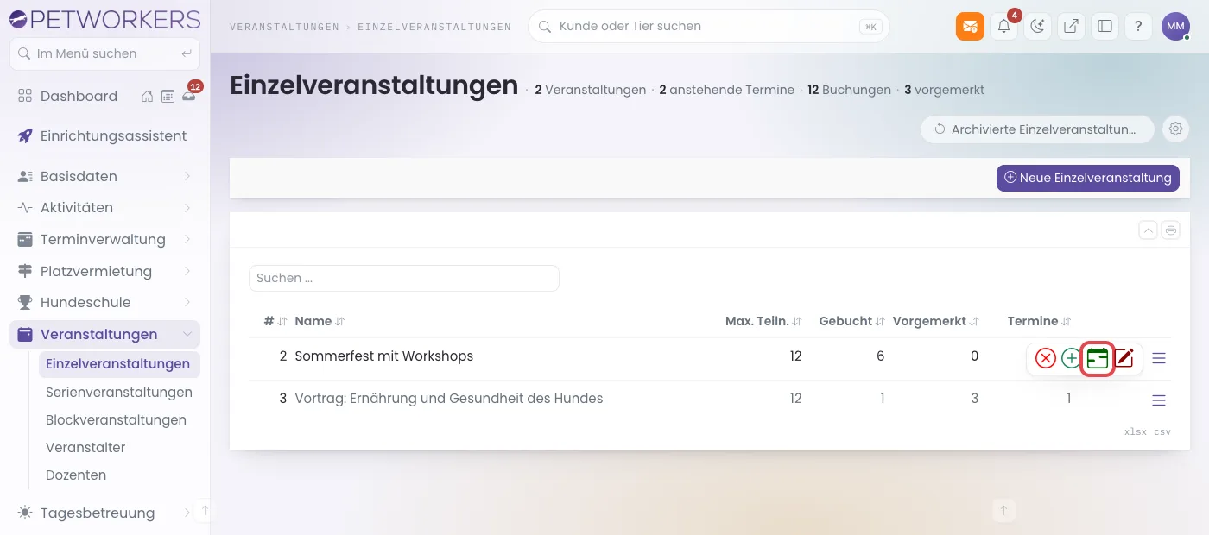Export the table as csv
The width and height of the screenshot is (1209, 535).
1162,431
